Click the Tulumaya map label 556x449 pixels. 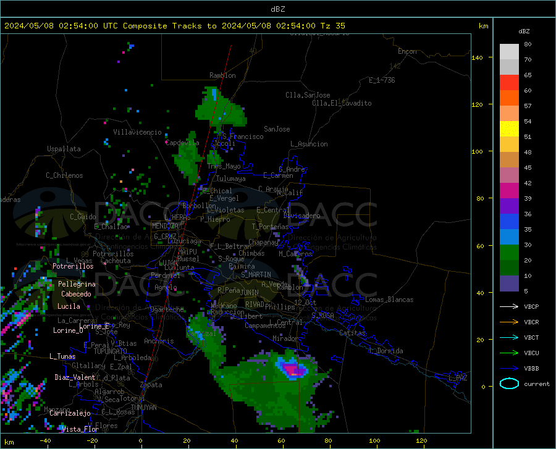[x=231, y=178]
